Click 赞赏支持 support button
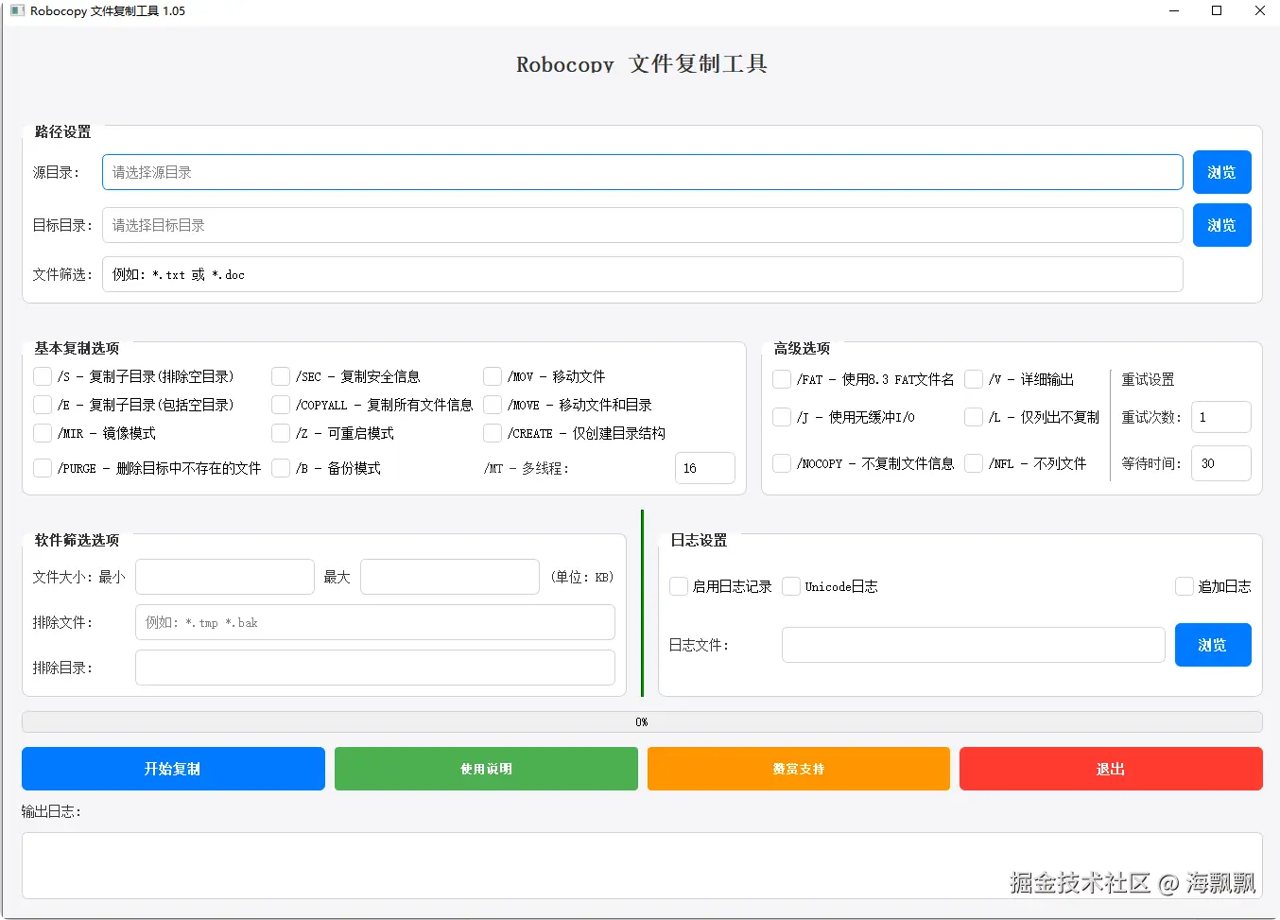This screenshot has width=1280, height=920. pos(798,769)
